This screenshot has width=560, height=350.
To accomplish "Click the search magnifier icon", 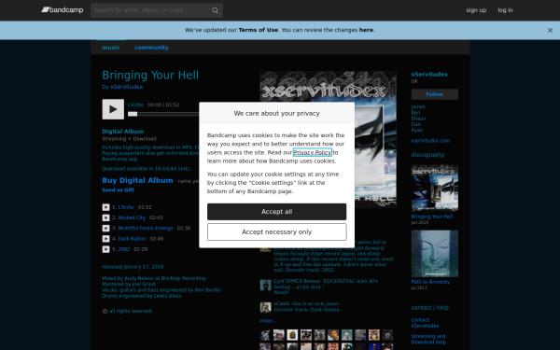I will pos(215,10).
